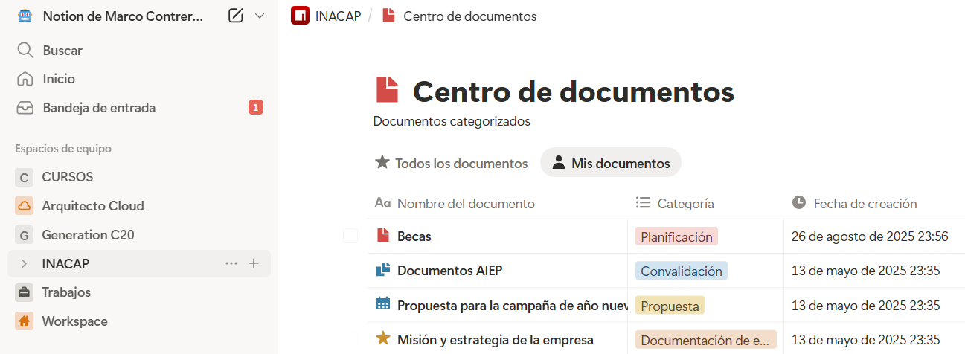The image size is (965, 354).
Task: Open the Documentos AIEP page
Action: [x=449, y=271]
